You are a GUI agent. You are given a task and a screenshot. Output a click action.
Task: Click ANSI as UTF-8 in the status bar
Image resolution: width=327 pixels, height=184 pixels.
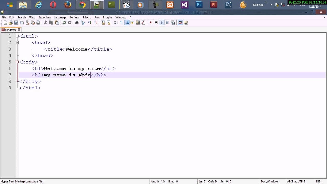click(296, 181)
